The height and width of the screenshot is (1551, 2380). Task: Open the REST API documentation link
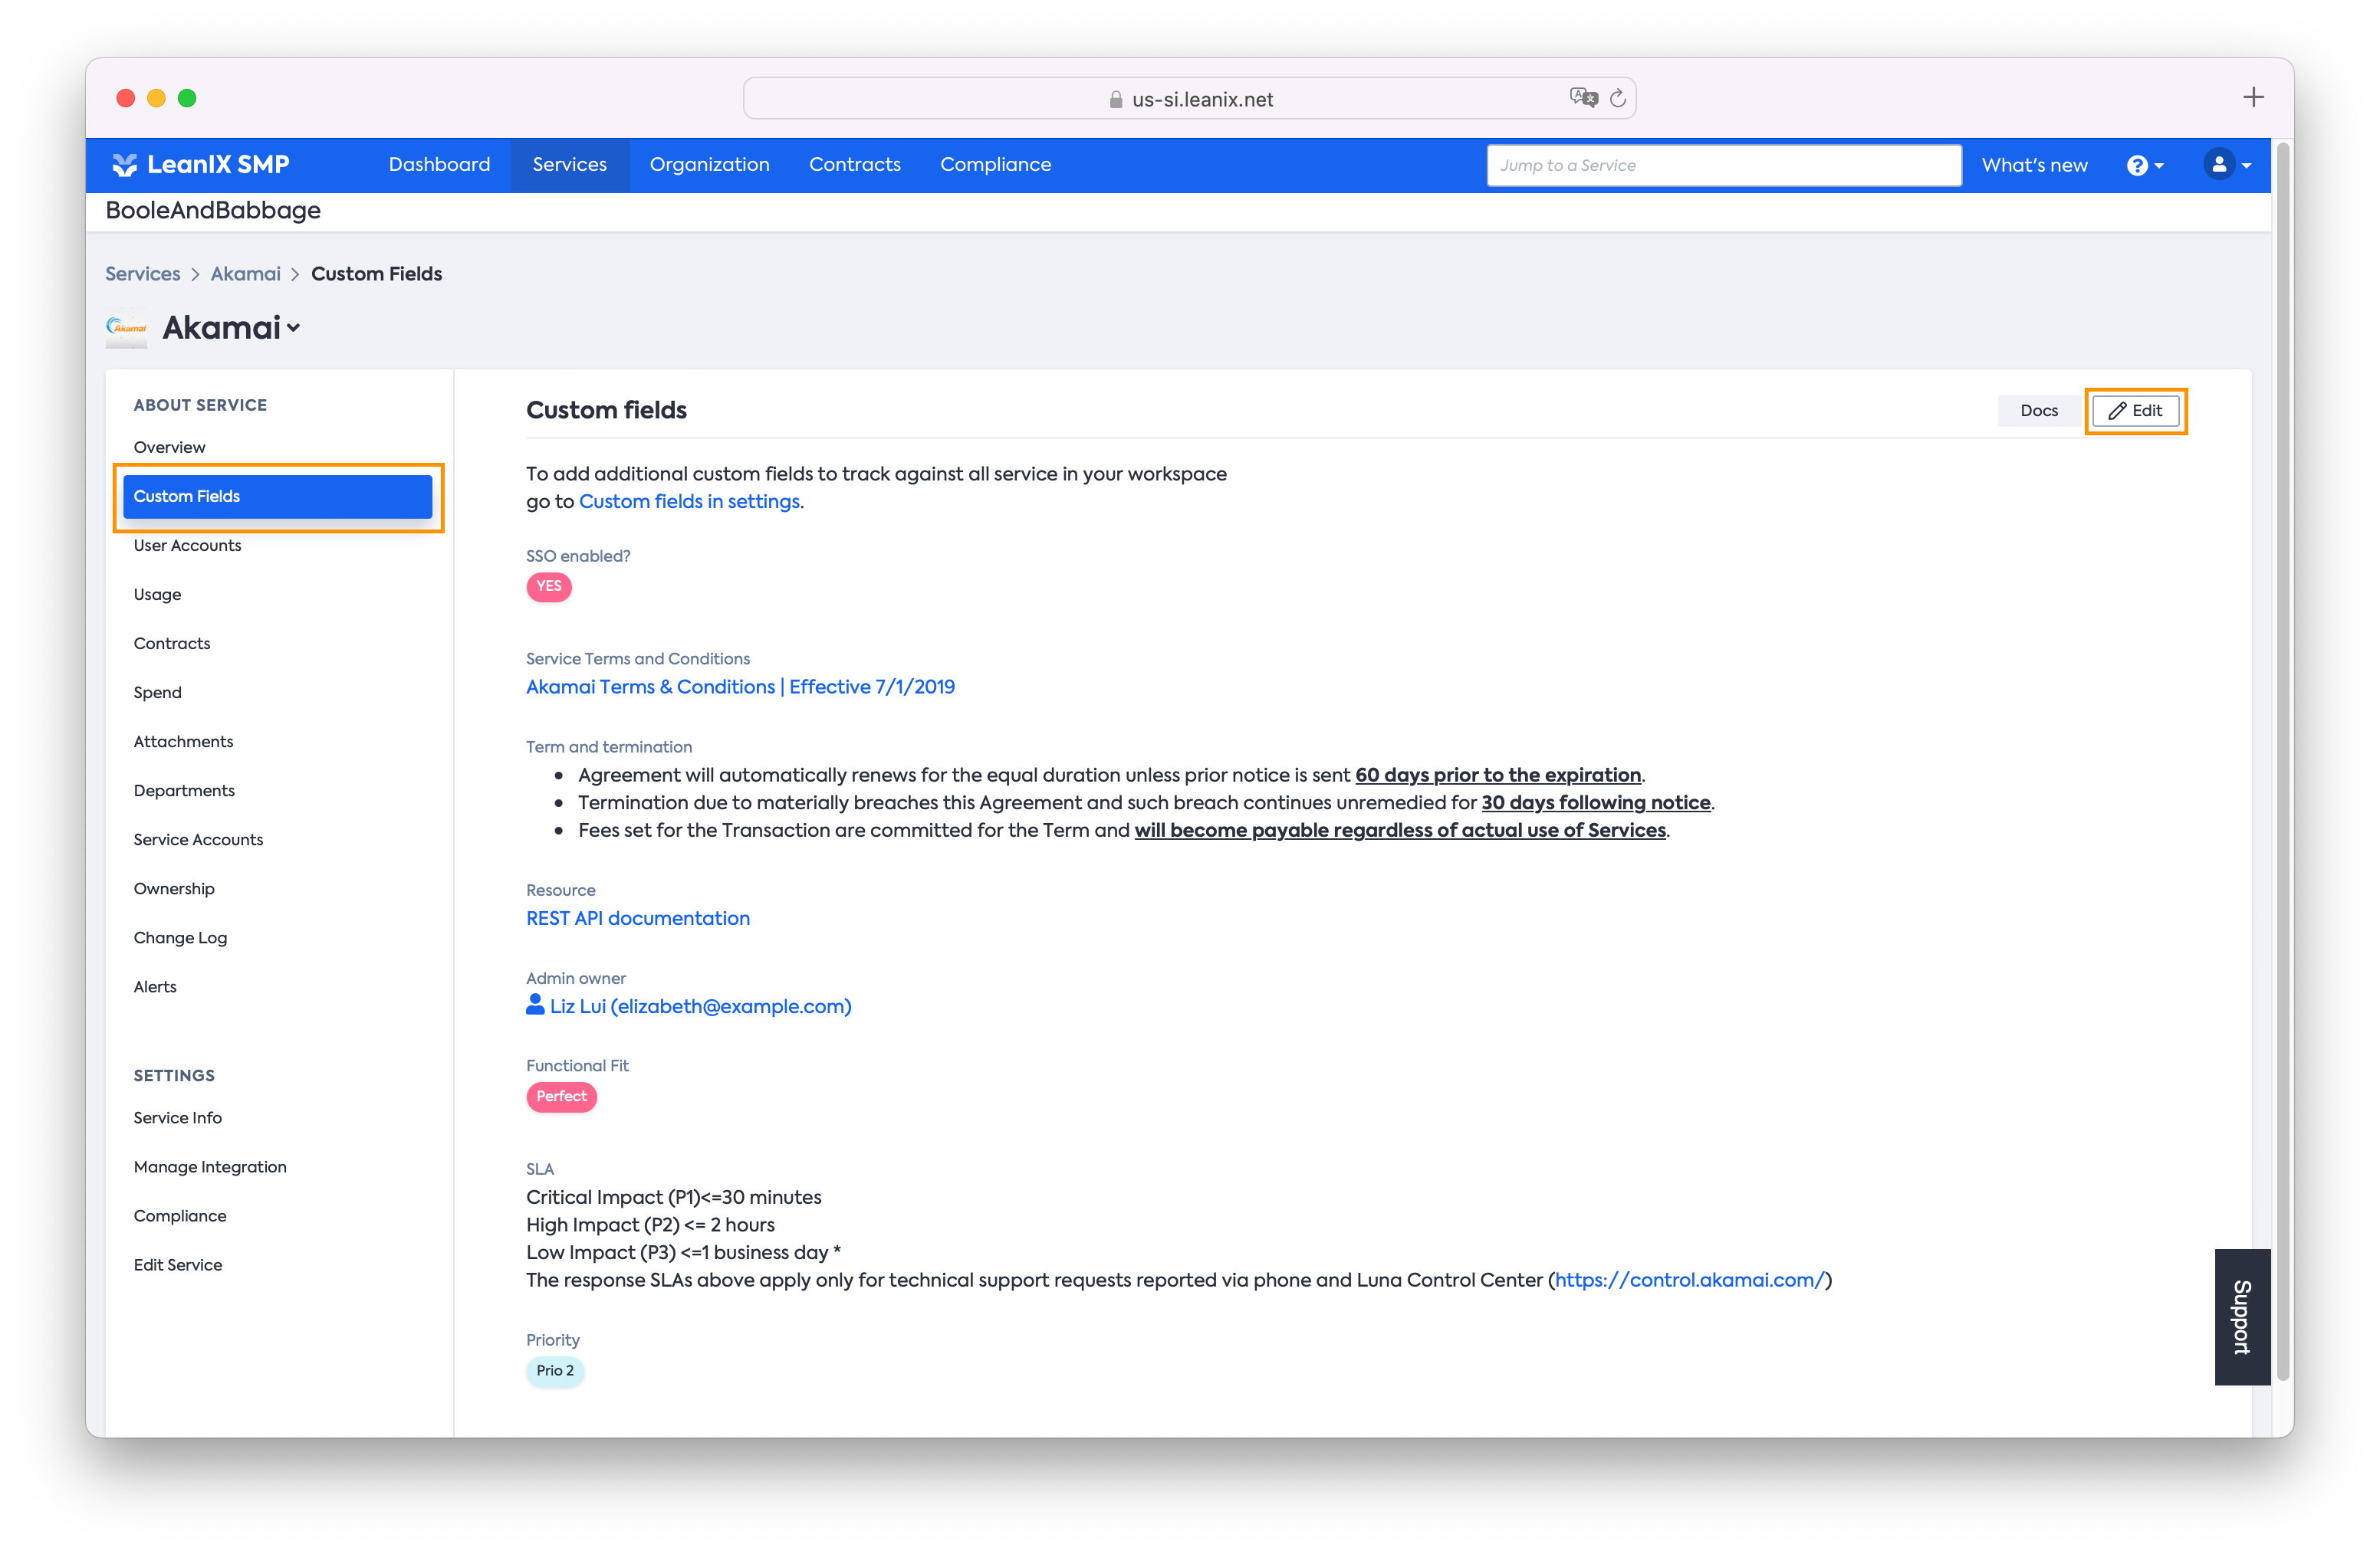click(638, 918)
